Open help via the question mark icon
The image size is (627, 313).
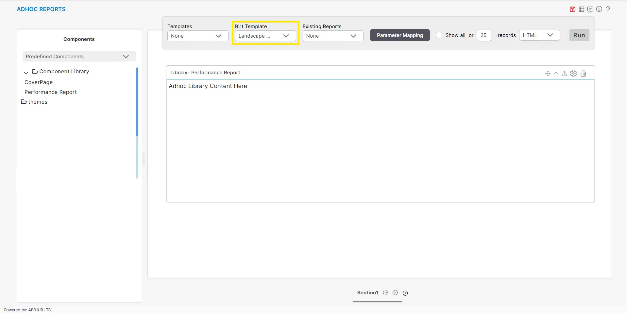click(x=608, y=9)
